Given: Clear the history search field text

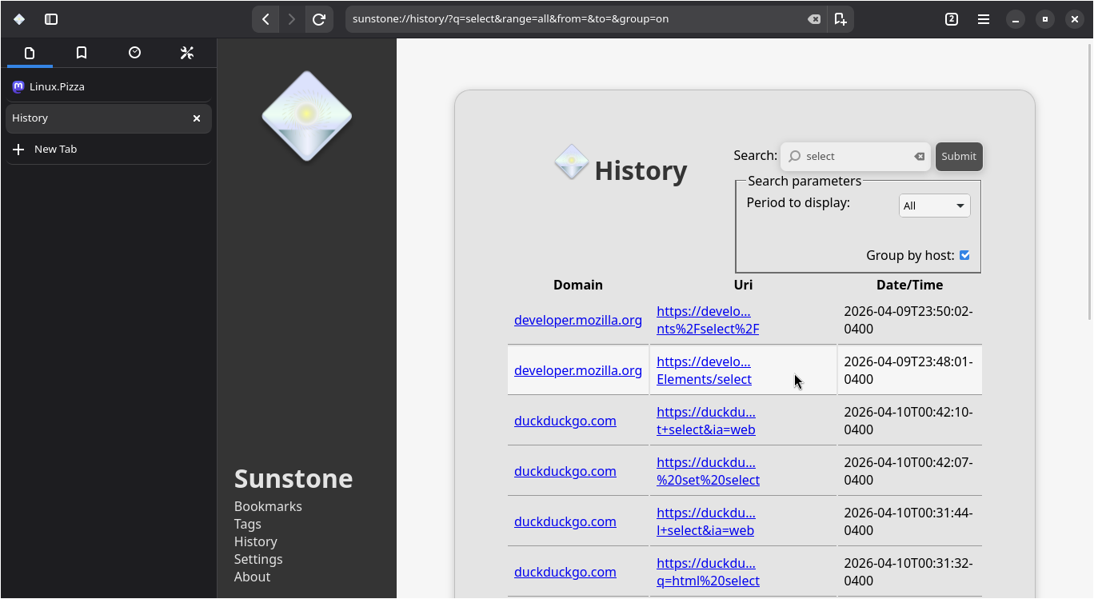Looking at the screenshot, I should tap(920, 157).
